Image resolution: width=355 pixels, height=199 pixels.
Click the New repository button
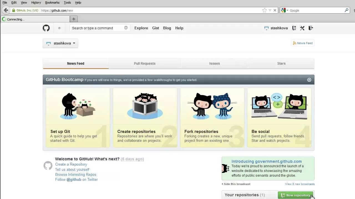point(295,195)
